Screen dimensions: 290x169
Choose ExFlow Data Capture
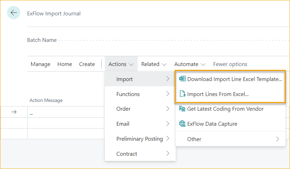tap(231, 124)
